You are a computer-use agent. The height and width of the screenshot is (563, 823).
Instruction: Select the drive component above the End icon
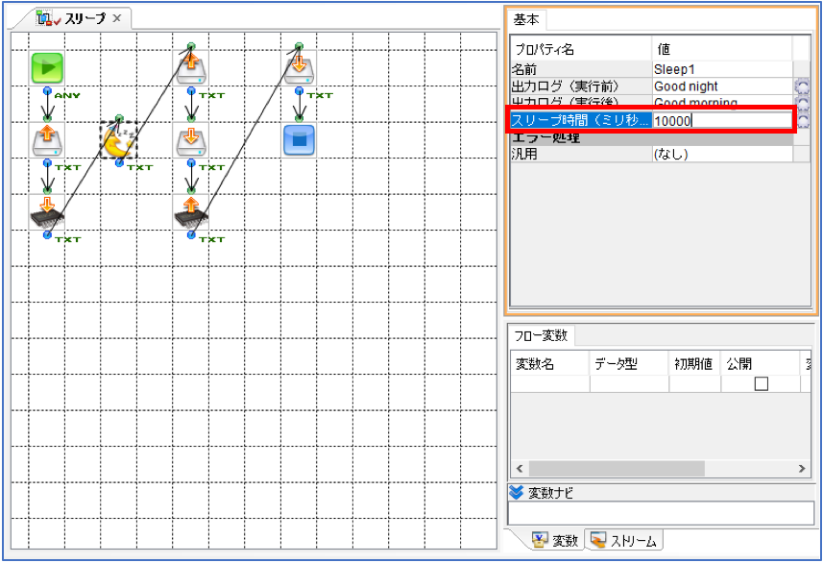[299, 68]
